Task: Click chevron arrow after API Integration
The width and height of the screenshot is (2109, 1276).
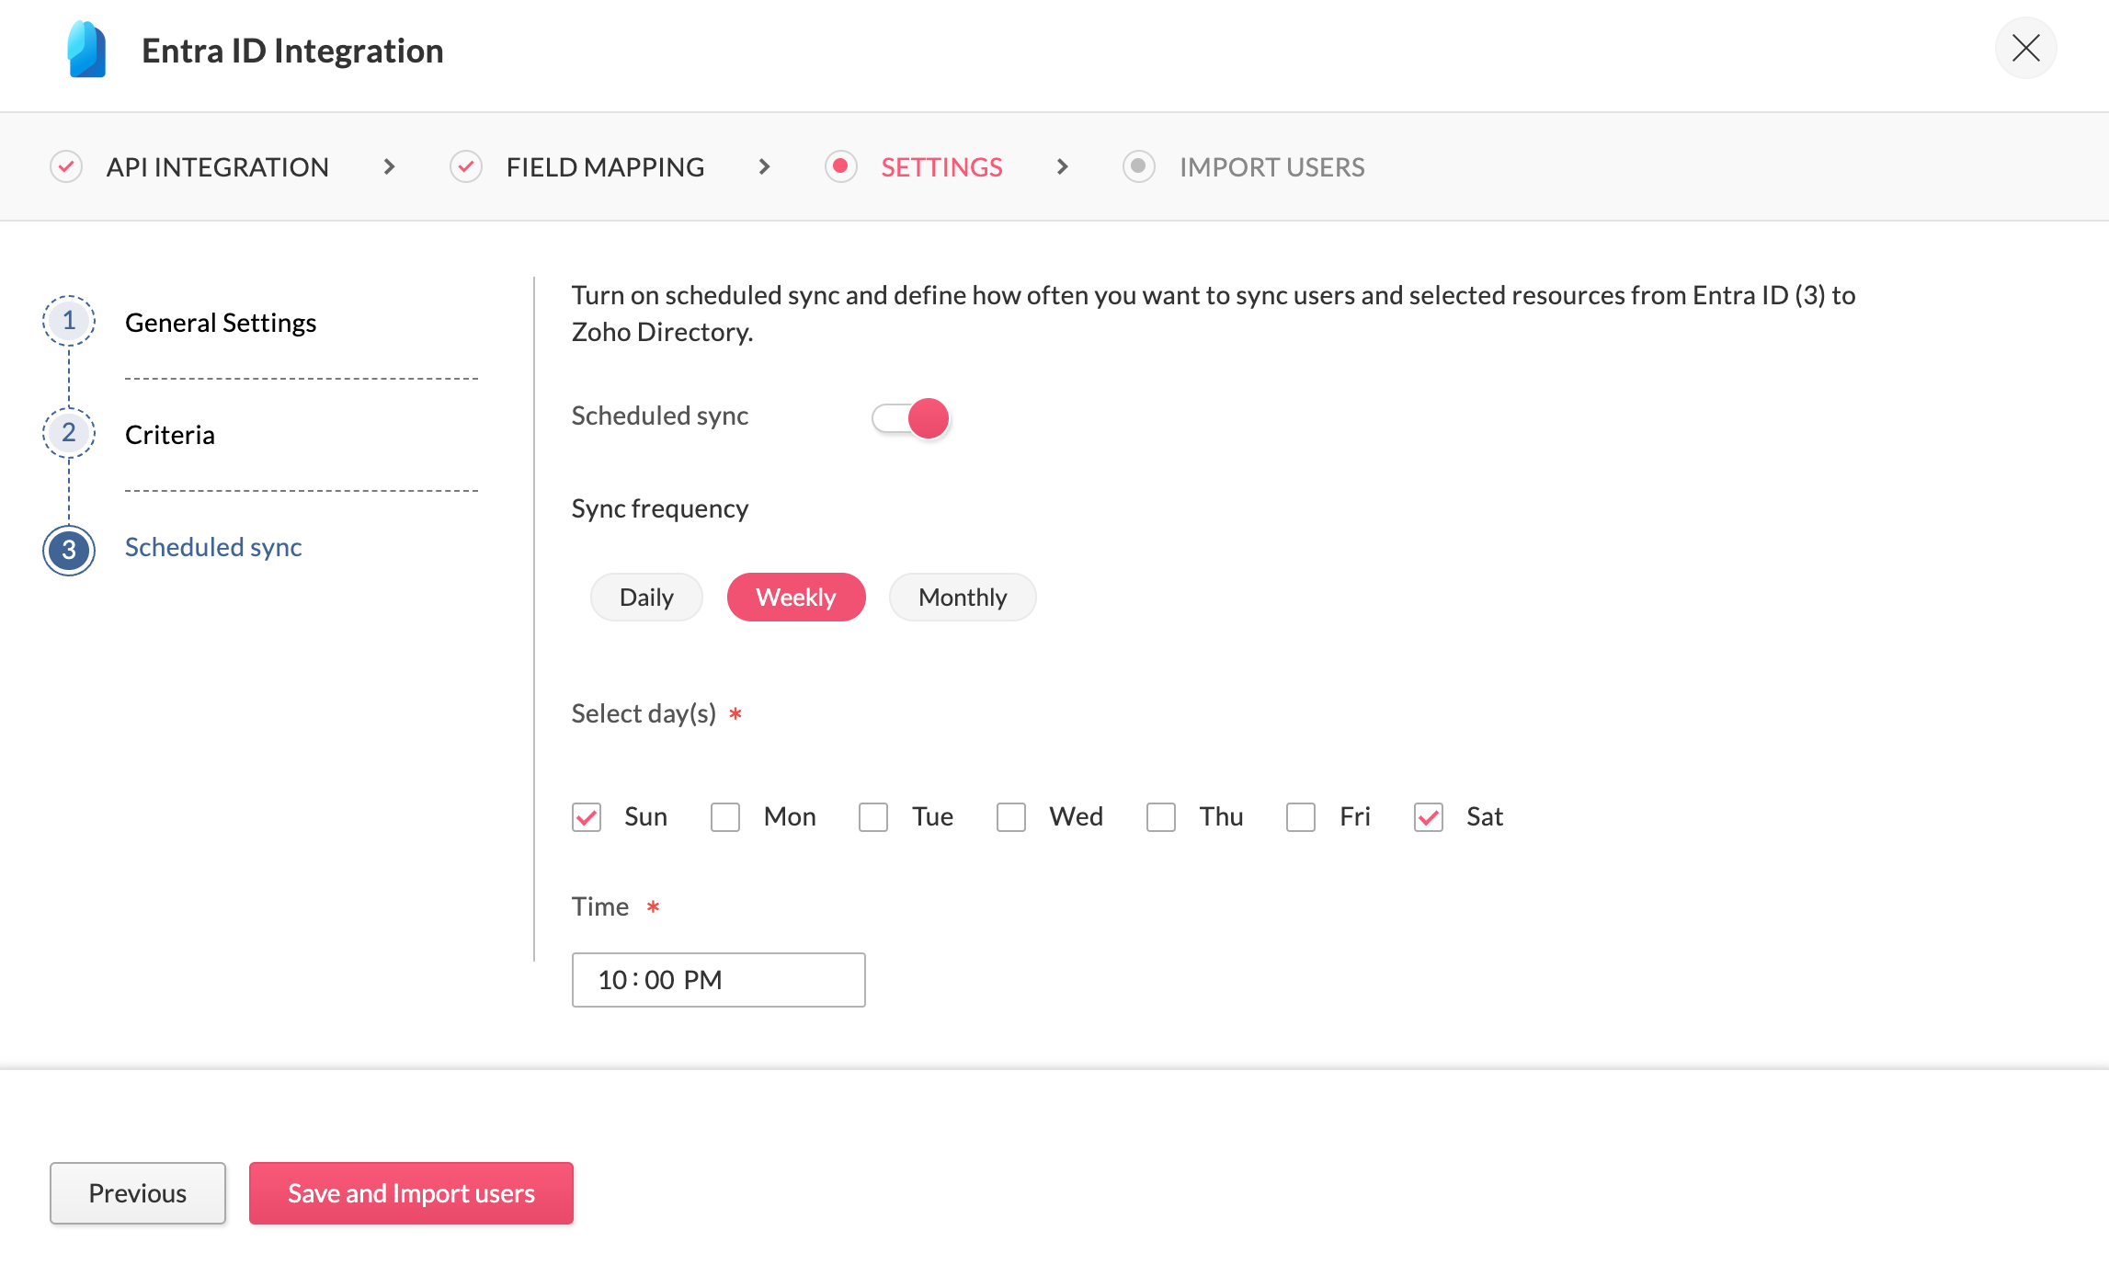Action: [389, 167]
